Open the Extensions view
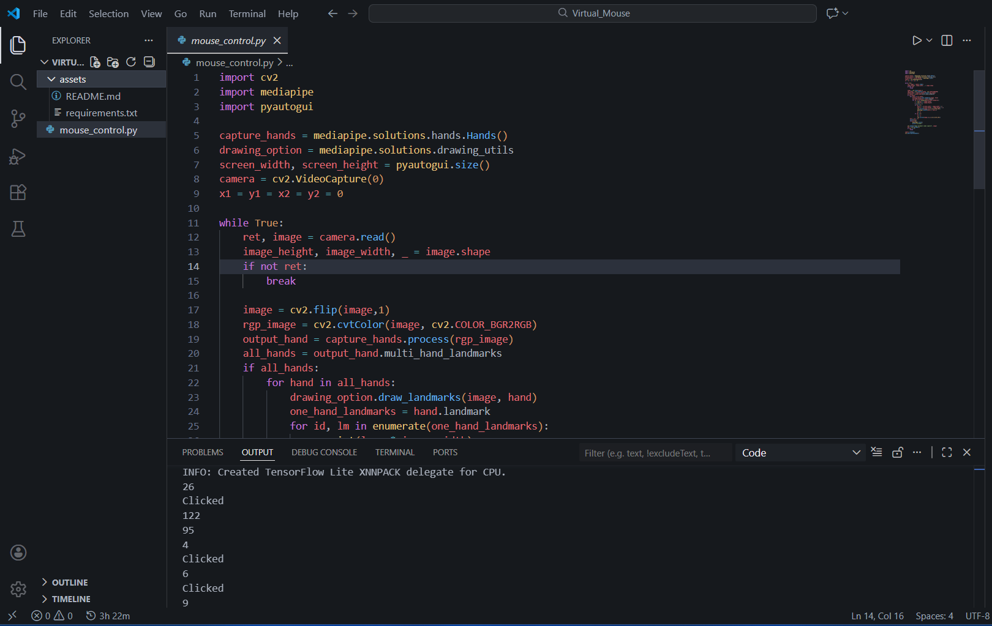Viewport: 992px width, 626px height. click(x=18, y=193)
